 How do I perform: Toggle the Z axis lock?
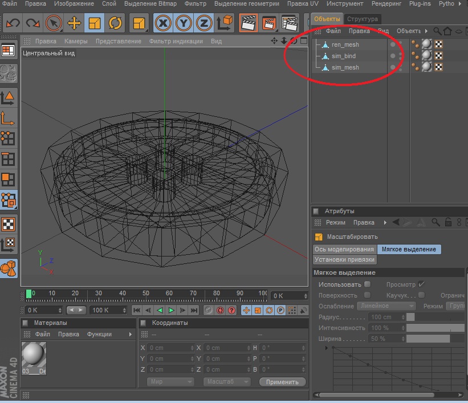click(203, 23)
